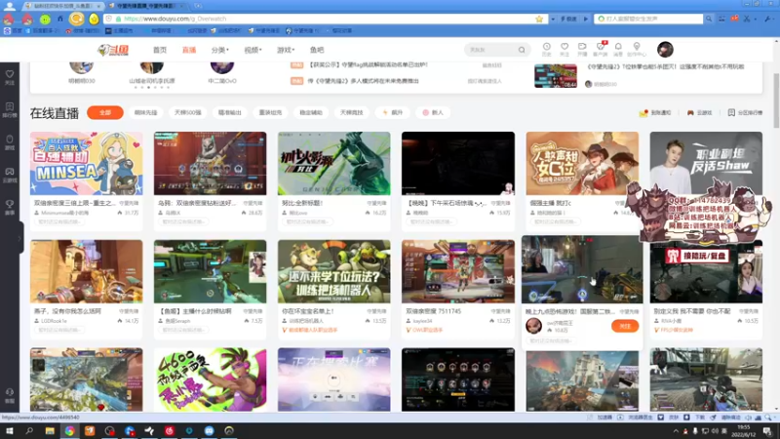The height and width of the screenshot is (439, 780).
Task: Focus the browser toolbar search box
Action: pos(649,19)
